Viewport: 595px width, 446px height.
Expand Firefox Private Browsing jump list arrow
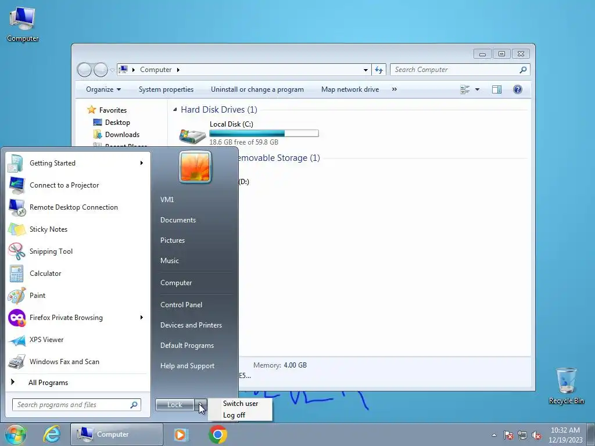pyautogui.click(x=142, y=318)
